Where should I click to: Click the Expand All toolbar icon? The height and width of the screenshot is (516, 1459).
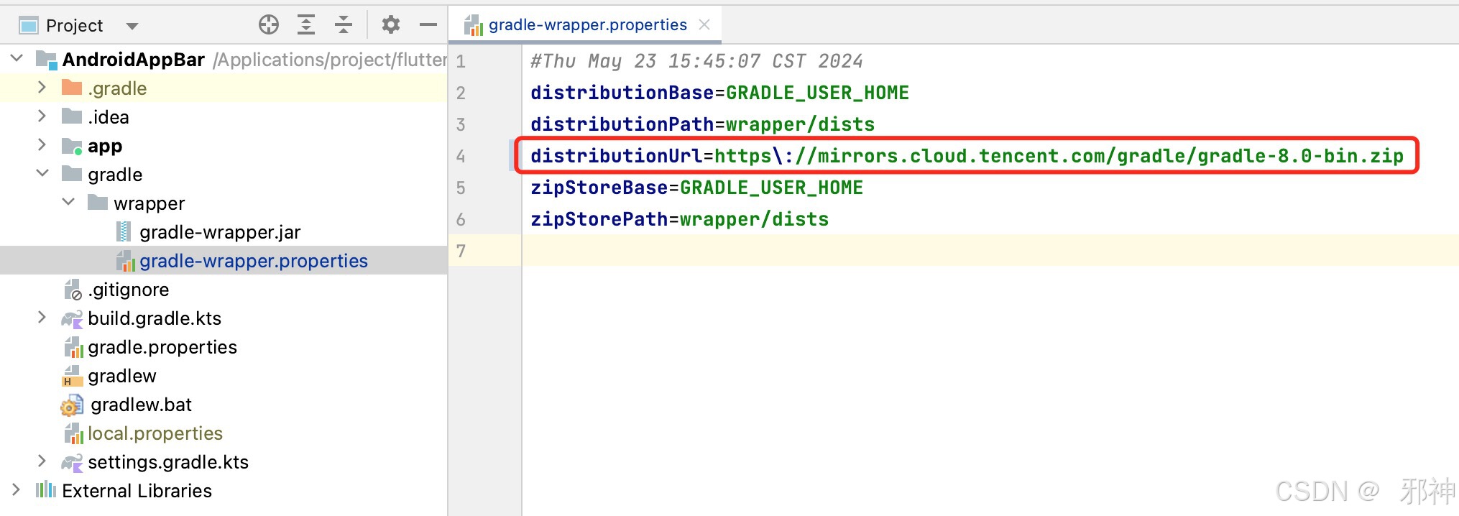tap(306, 25)
